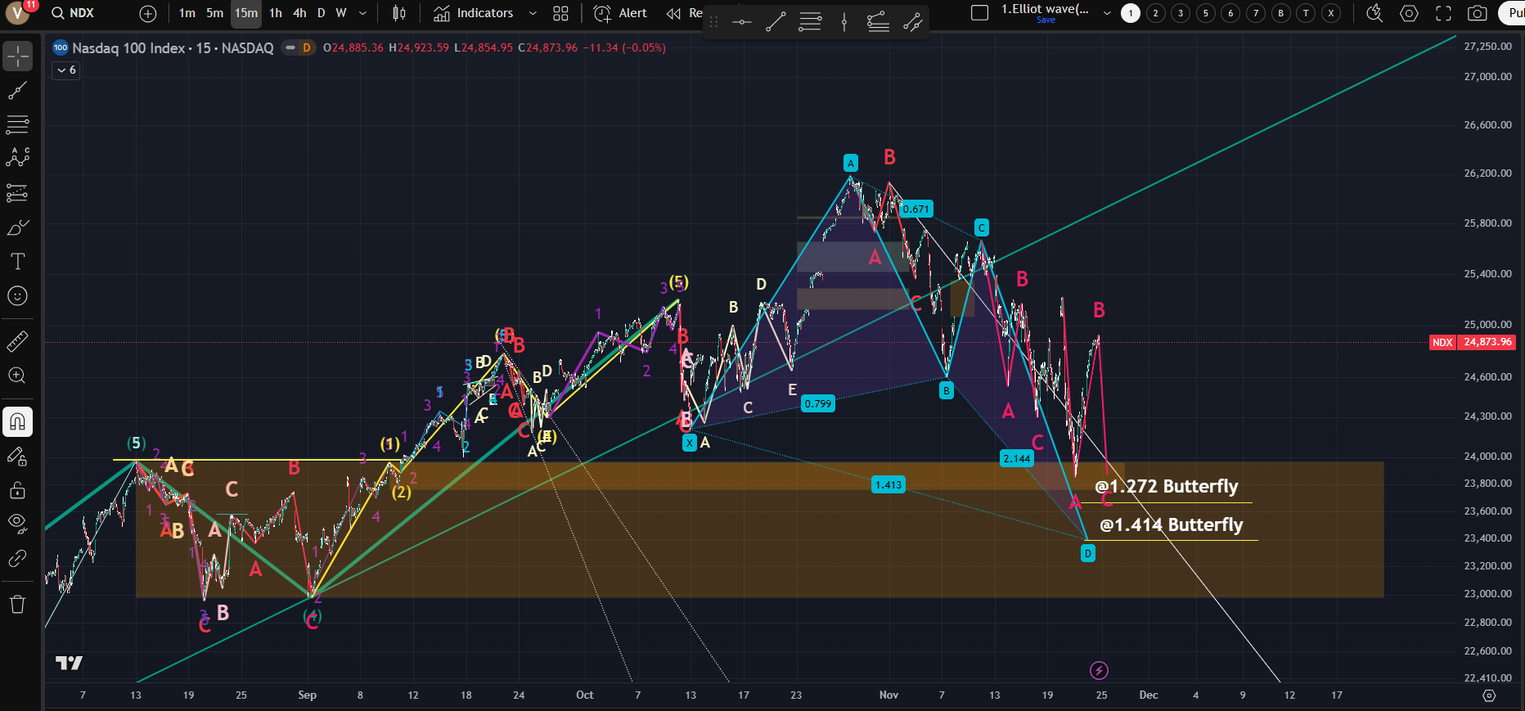Toggle Magnet mode in the sidebar

(17, 422)
